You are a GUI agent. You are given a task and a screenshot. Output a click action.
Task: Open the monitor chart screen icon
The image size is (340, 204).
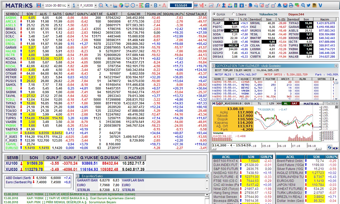tap(127, 5)
